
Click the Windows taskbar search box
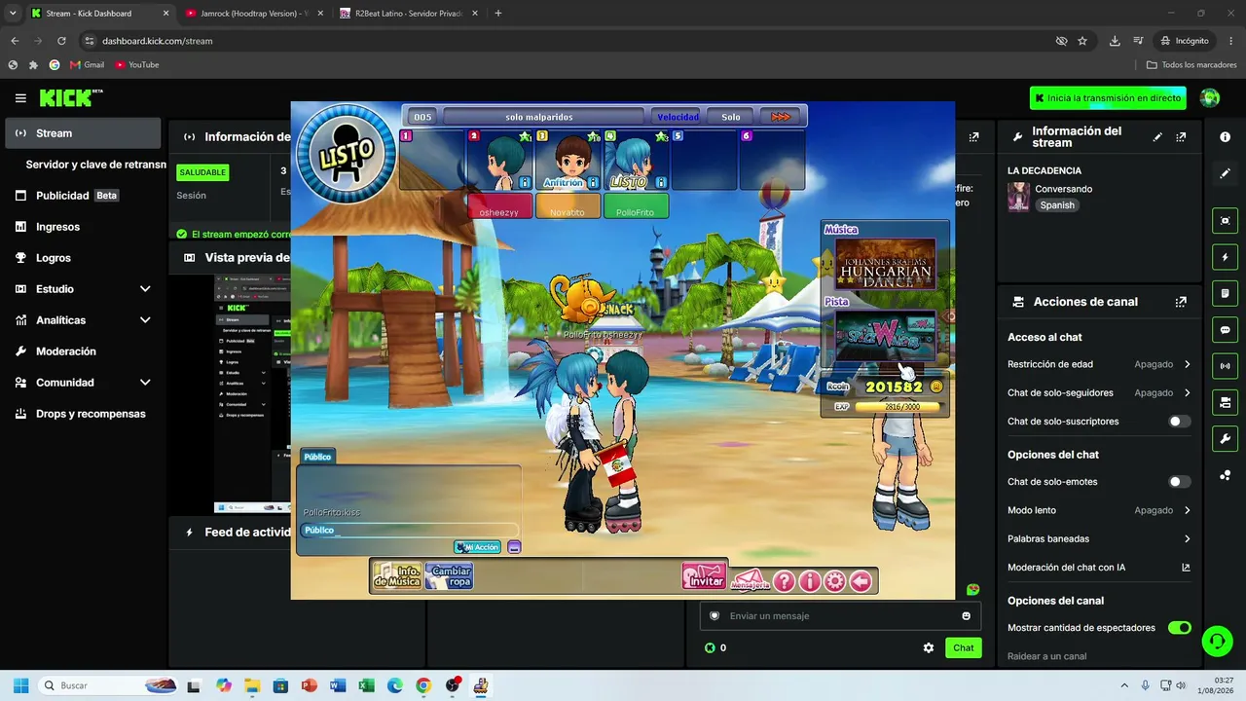(x=108, y=685)
